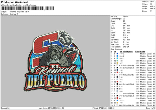Pick the yellow swatch beside 779 stitches
The image size is (156, 110).
click(118, 103)
